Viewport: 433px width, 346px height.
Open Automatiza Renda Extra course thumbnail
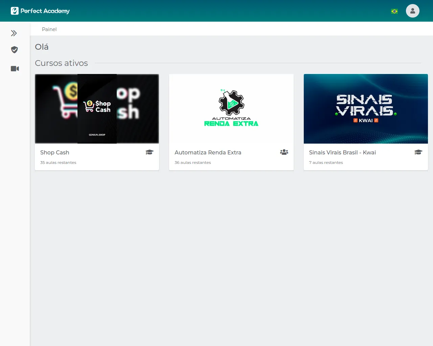click(x=231, y=109)
